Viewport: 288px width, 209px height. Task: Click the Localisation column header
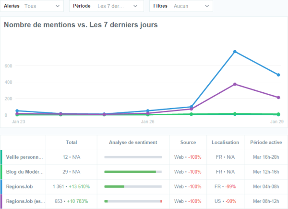pyautogui.click(x=225, y=143)
